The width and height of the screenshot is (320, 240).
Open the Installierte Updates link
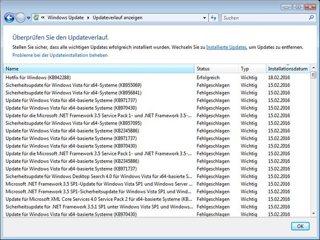(x=226, y=47)
